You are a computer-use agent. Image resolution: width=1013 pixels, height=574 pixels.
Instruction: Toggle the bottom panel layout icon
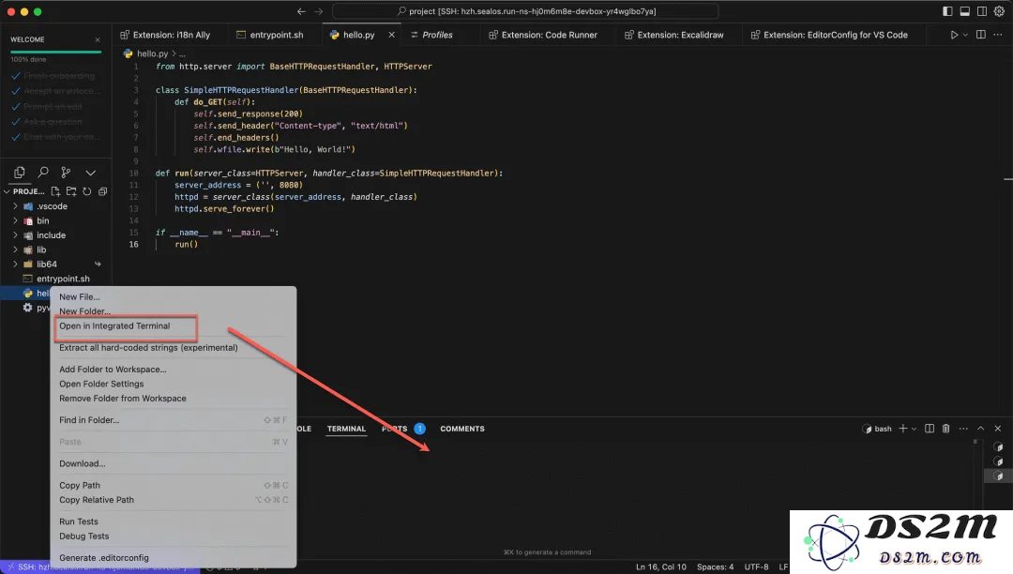coord(964,11)
